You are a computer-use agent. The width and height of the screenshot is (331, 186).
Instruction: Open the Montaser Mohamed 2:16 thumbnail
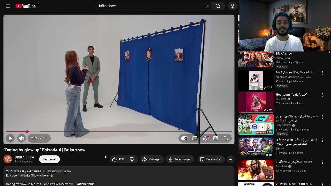coord(256,80)
